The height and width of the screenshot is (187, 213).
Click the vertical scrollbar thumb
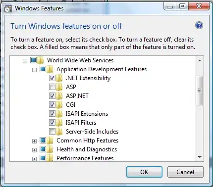click(199, 91)
